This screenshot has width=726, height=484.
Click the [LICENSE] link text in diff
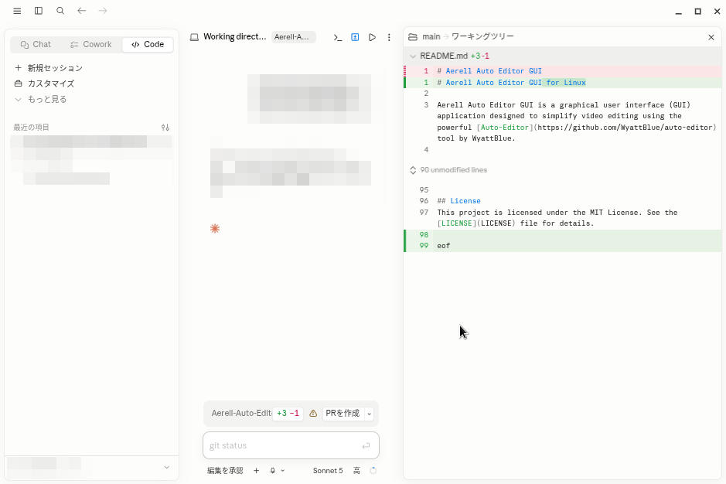[456, 223]
